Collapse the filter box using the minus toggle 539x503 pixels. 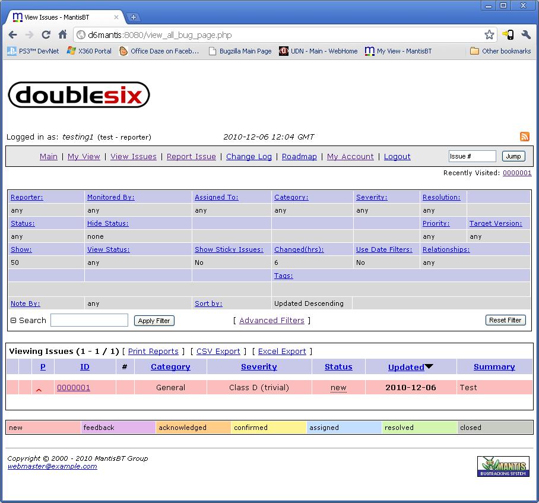tap(13, 321)
